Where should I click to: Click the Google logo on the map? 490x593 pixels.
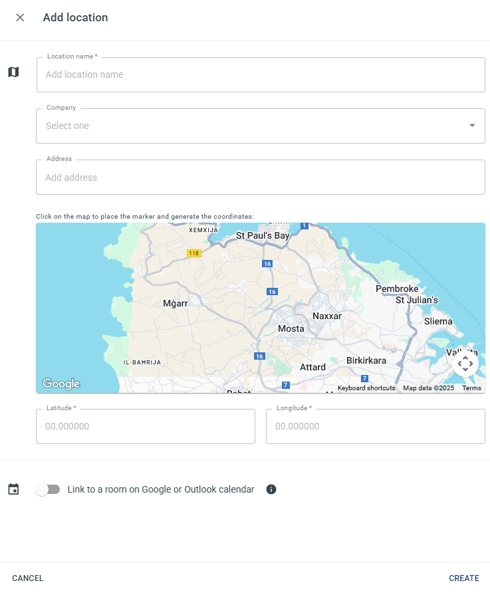click(x=61, y=384)
